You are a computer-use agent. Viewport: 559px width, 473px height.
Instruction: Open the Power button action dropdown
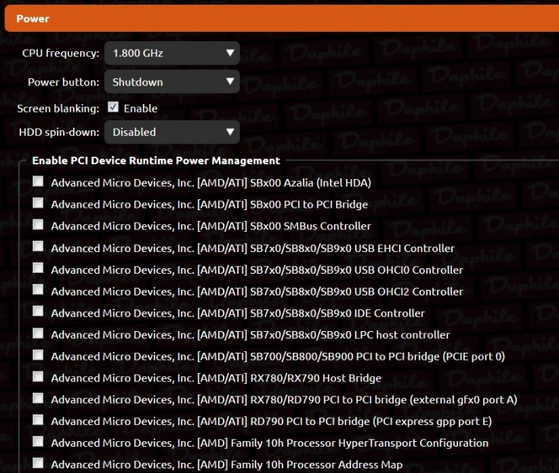coord(172,82)
